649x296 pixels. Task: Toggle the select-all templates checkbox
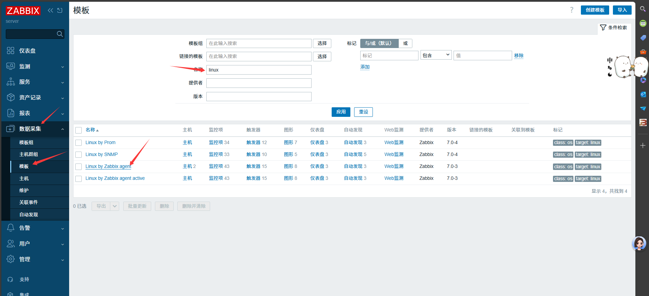tap(79, 130)
